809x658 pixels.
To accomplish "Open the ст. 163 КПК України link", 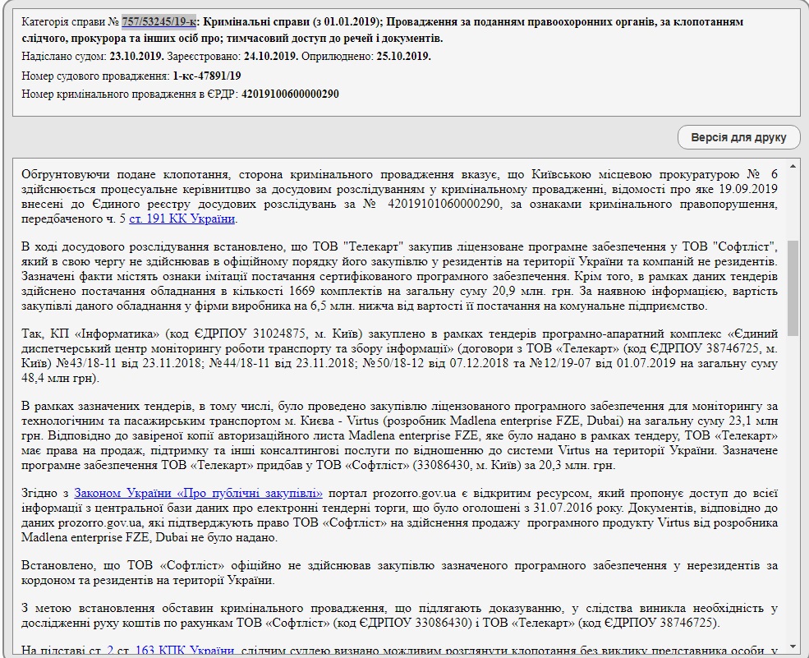I will pos(171,651).
